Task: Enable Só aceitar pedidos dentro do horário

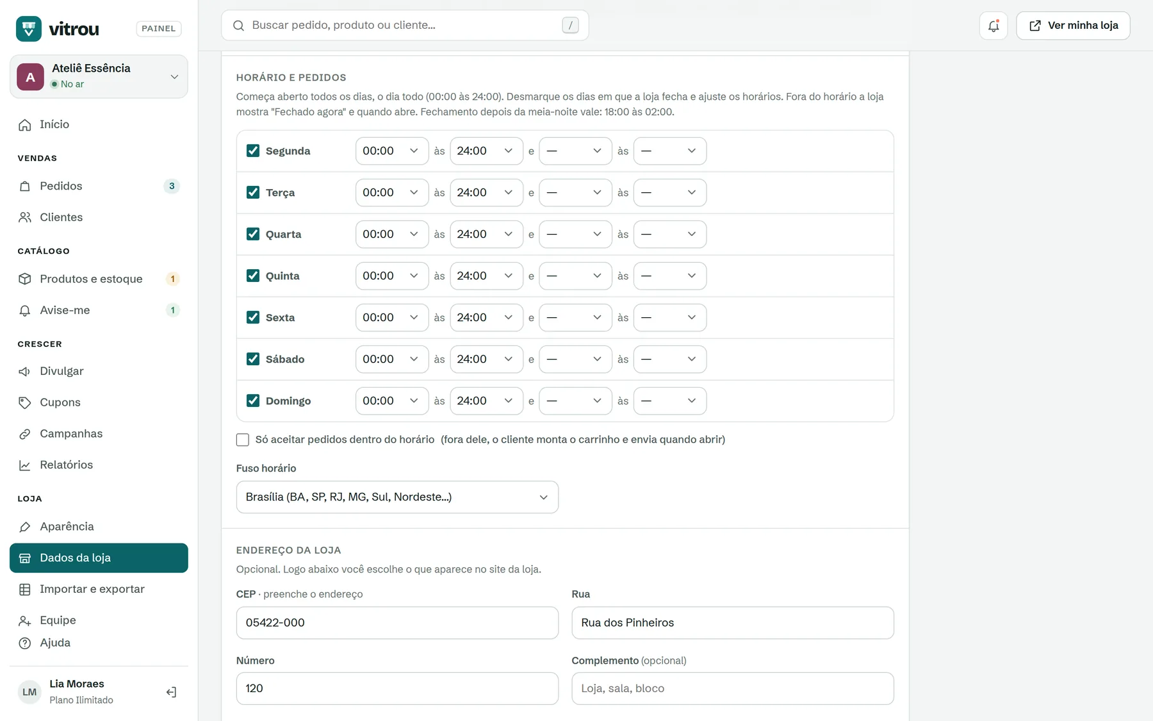Action: coord(243,440)
